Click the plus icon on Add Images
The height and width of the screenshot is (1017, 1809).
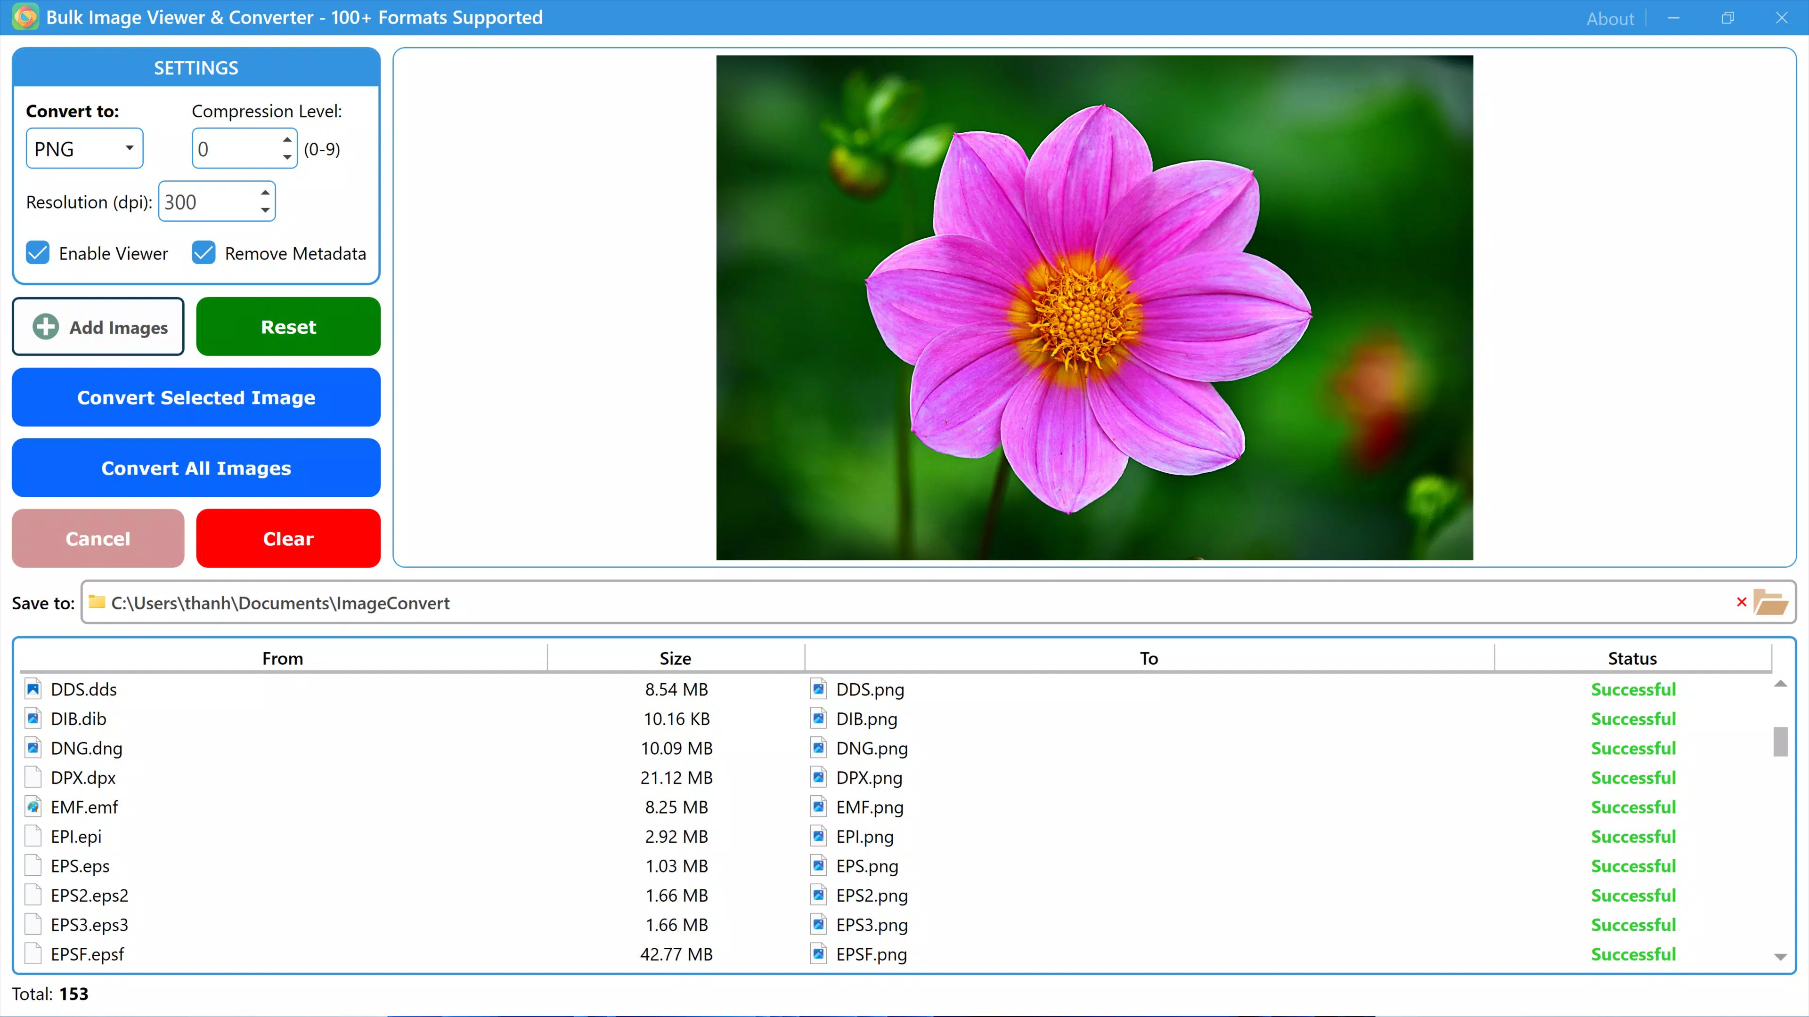click(46, 326)
